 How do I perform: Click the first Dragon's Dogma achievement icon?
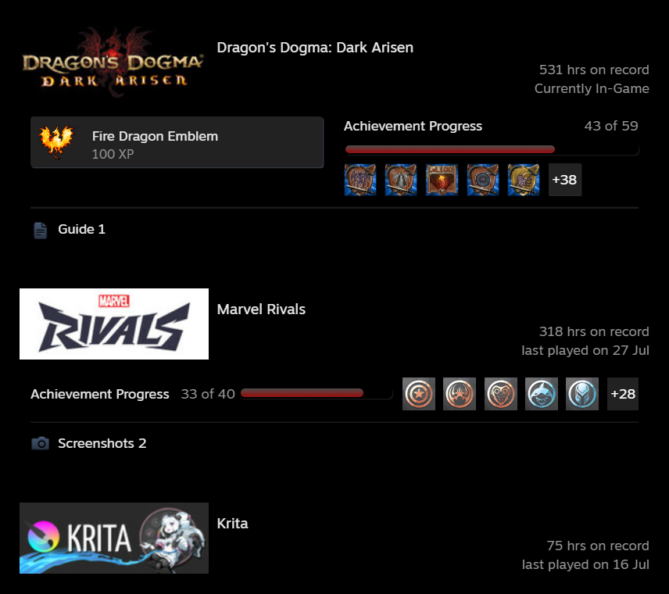[x=360, y=180]
